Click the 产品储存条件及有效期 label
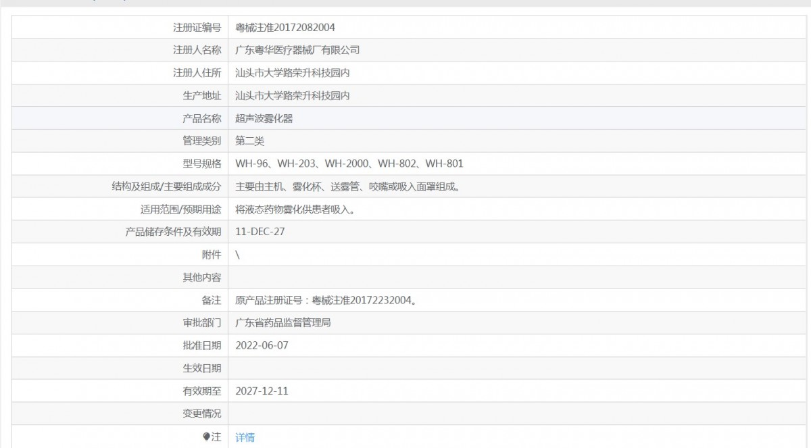The image size is (811, 448). click(x=174, y=232)
